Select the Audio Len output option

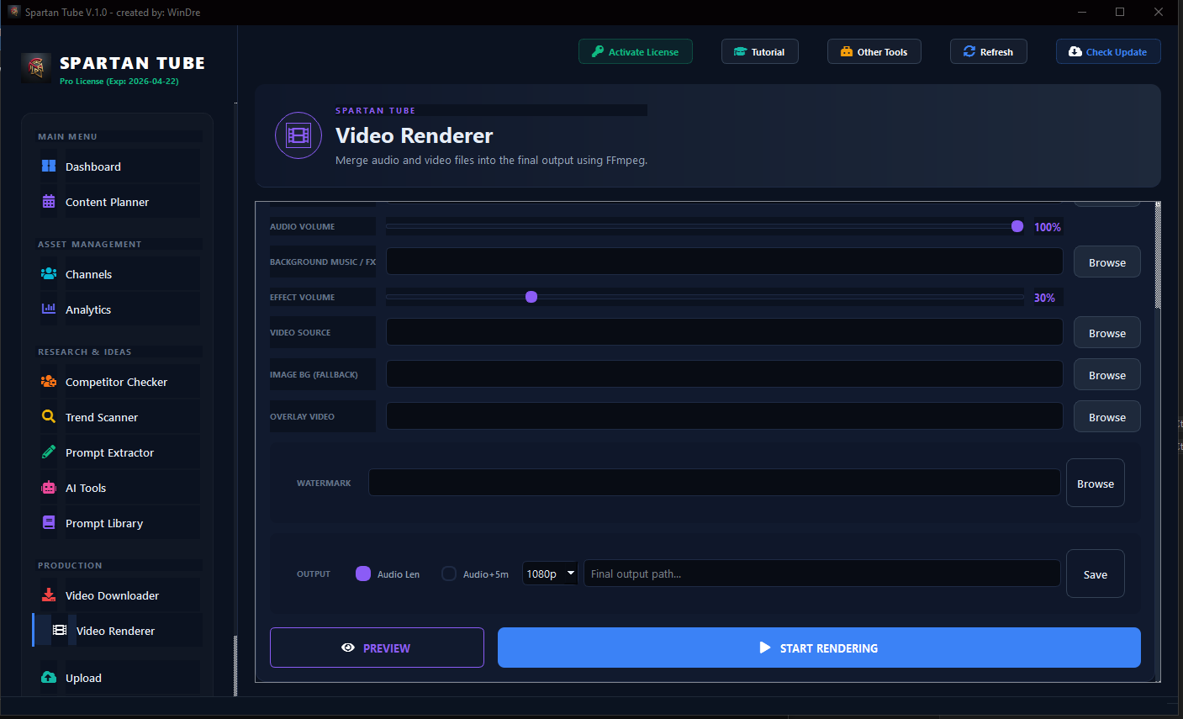coord(362,573)
